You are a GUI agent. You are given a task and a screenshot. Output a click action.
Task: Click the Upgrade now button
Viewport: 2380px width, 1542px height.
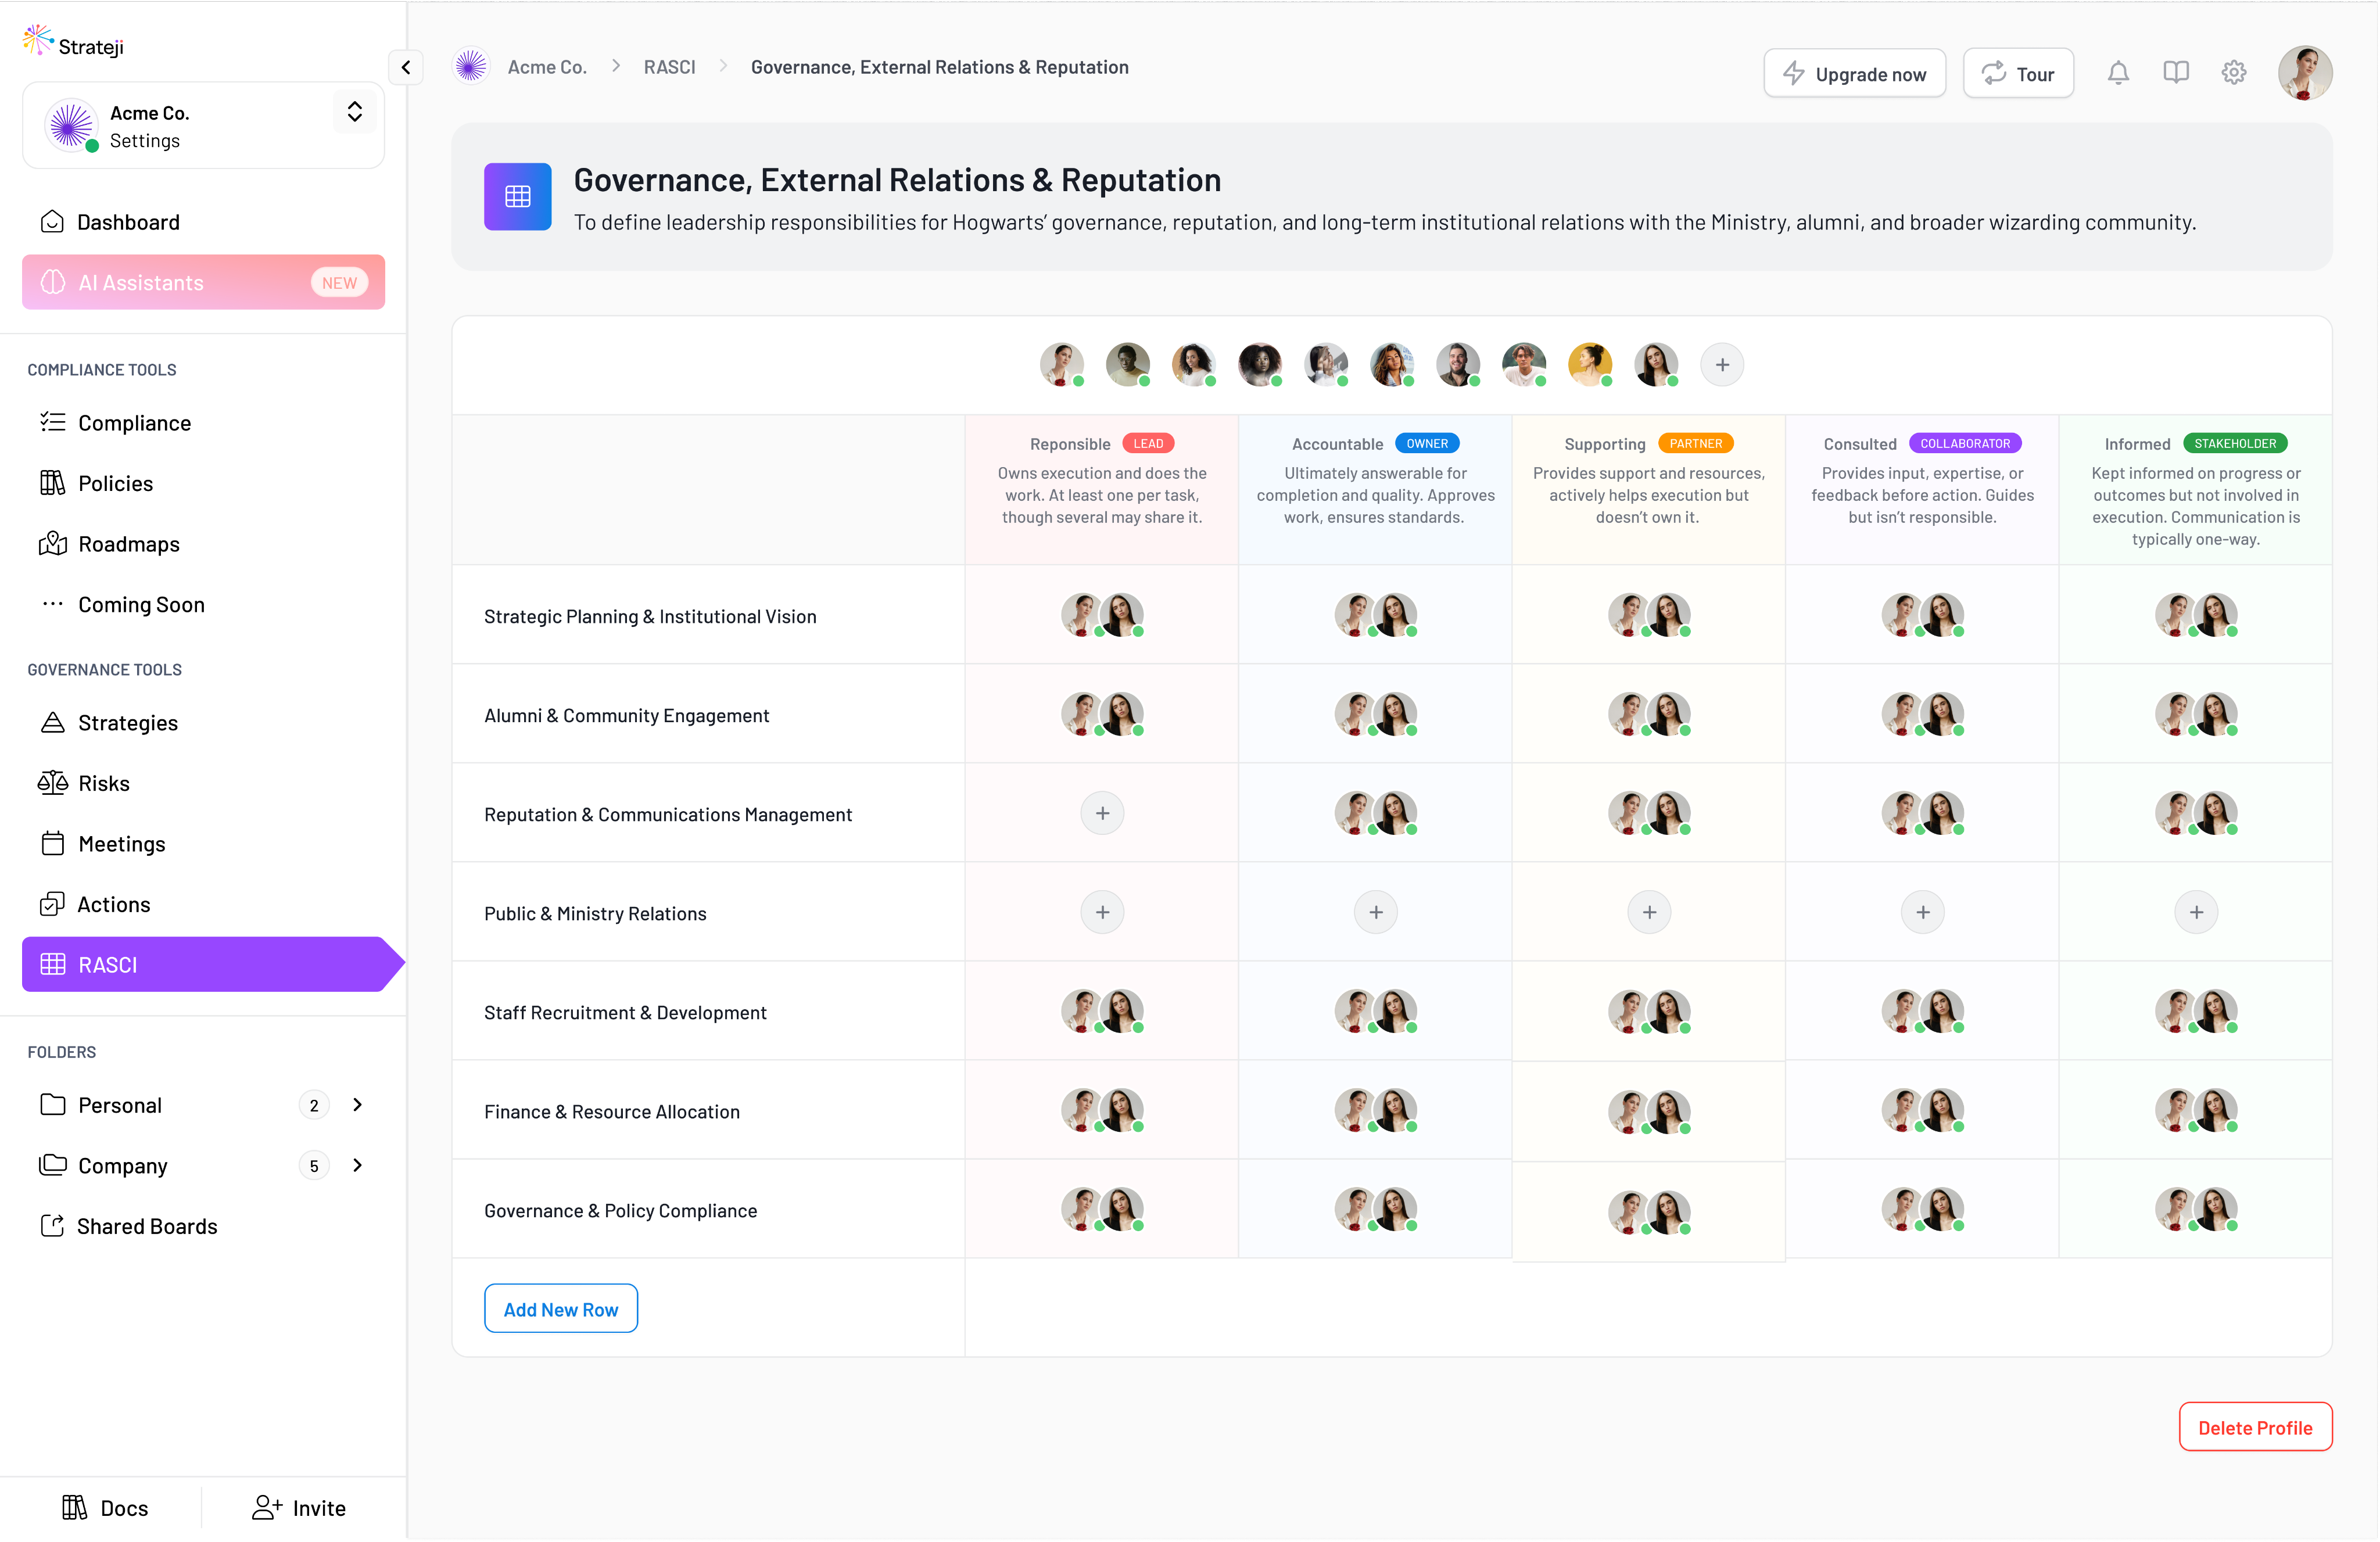[x=1854, y=74]
